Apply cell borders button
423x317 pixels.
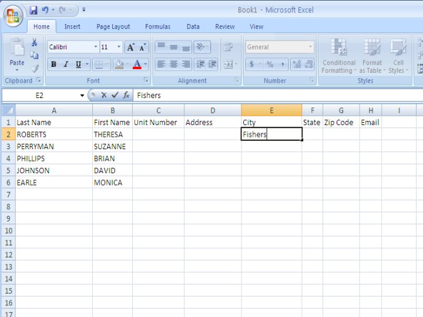(x=99, y=65)
